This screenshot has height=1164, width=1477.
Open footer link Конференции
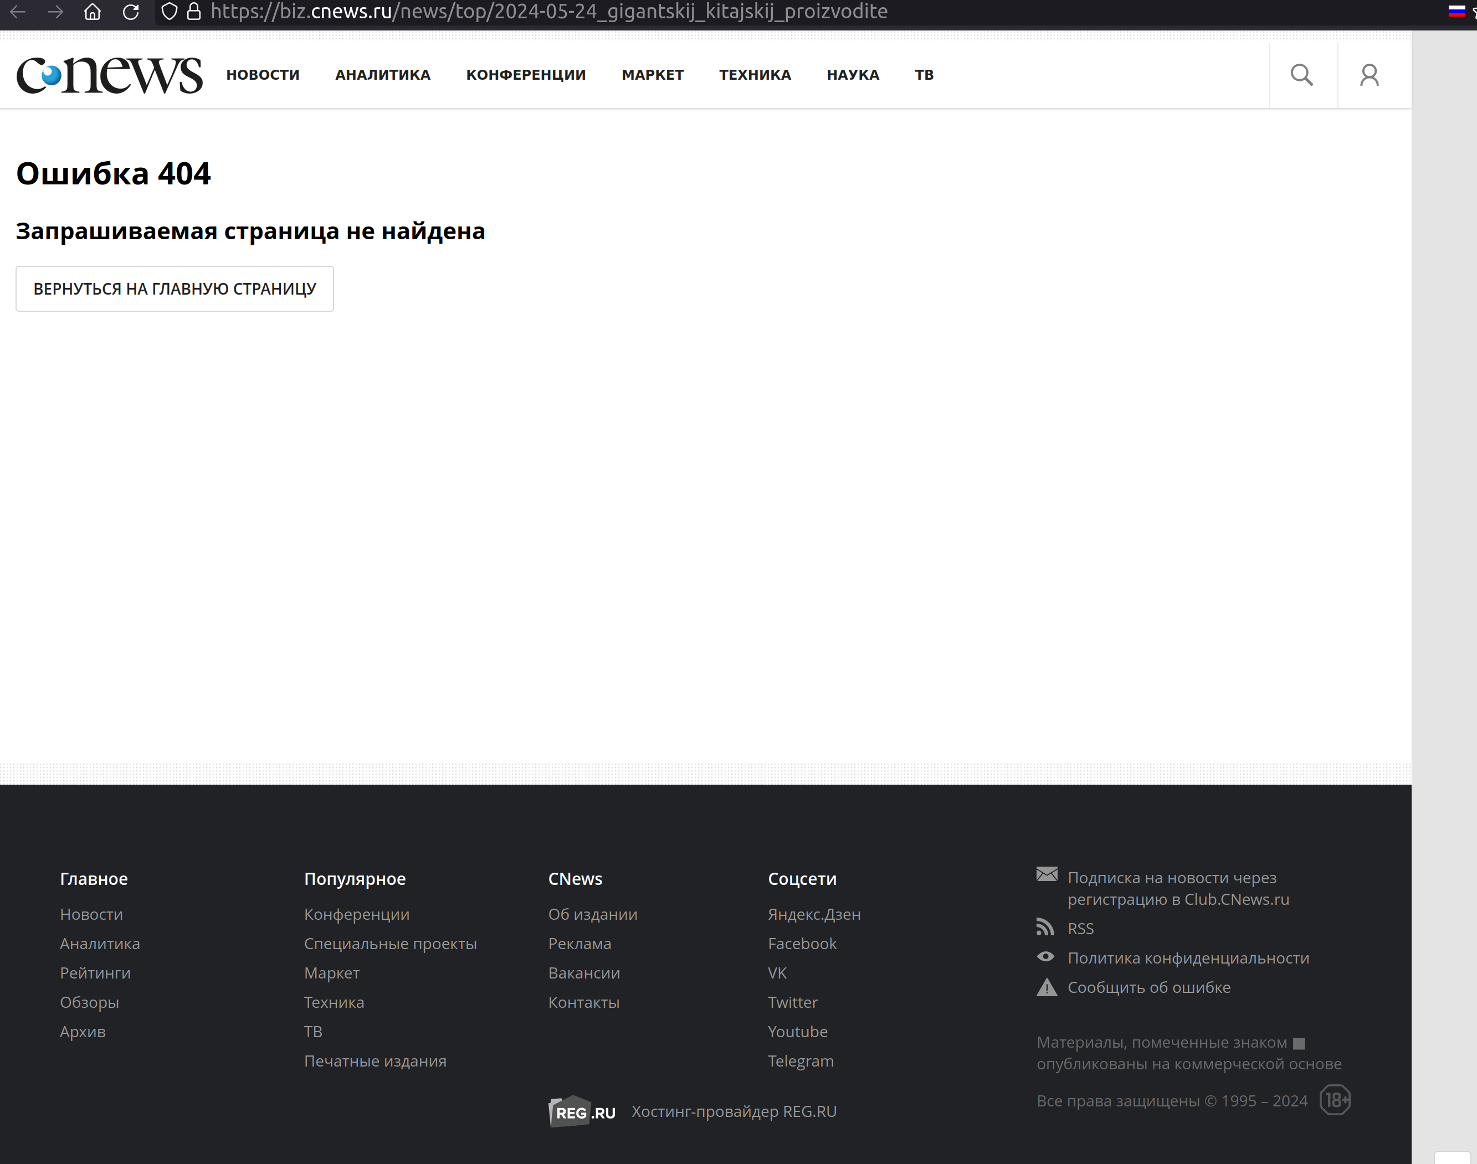click(x=357, y=914)
